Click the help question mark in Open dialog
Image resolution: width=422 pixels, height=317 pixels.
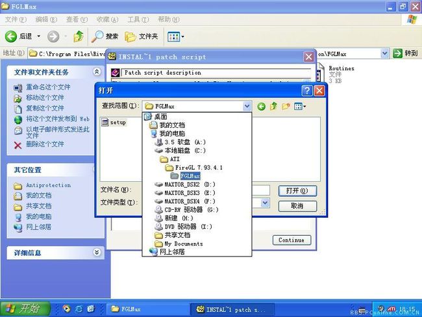[x=307, y=90]
